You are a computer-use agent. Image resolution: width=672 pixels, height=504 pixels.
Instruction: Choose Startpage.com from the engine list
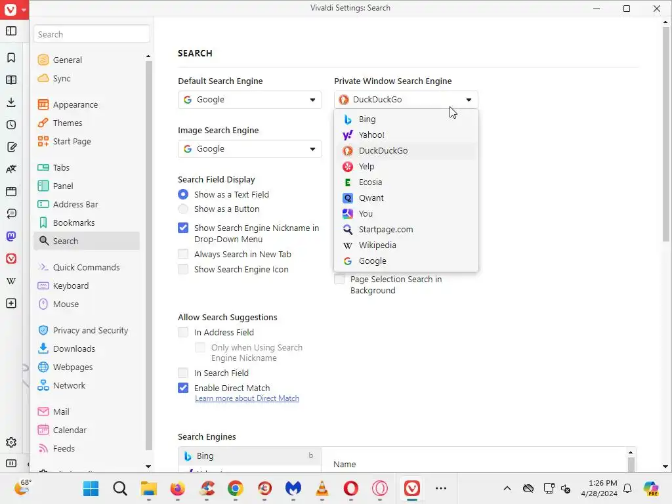pyautogui.click(x=406, y=230)
